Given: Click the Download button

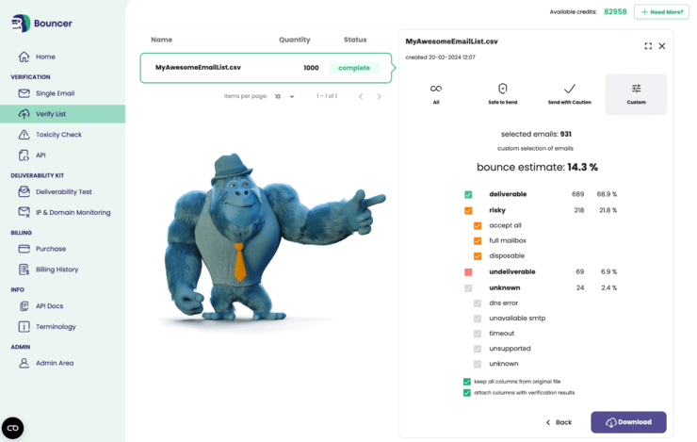Looking at the screenshot, I should click(628, 422).
